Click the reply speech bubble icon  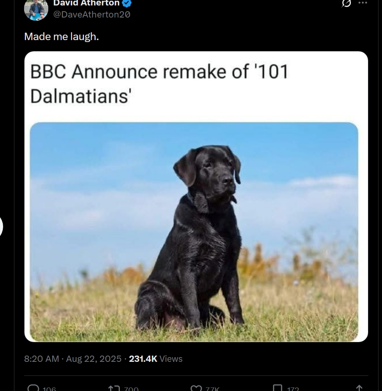(34, 388)
